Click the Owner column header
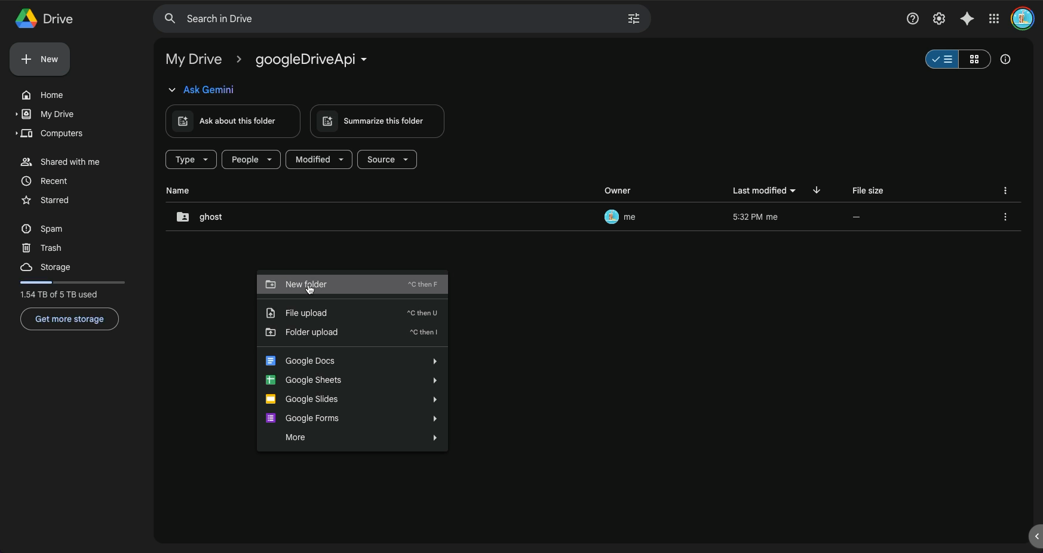The width and height of the screenshot is (1043, 553). pos(617,191)
